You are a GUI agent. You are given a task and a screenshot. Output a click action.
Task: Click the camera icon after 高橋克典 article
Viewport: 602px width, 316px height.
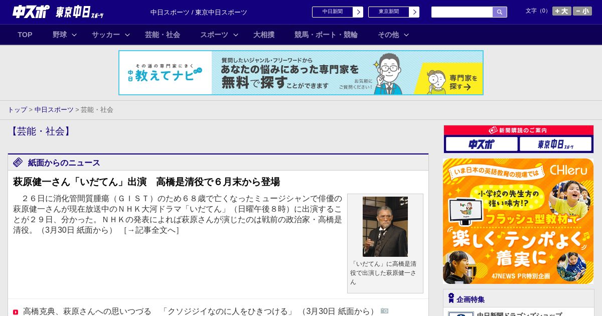(385, 311)
